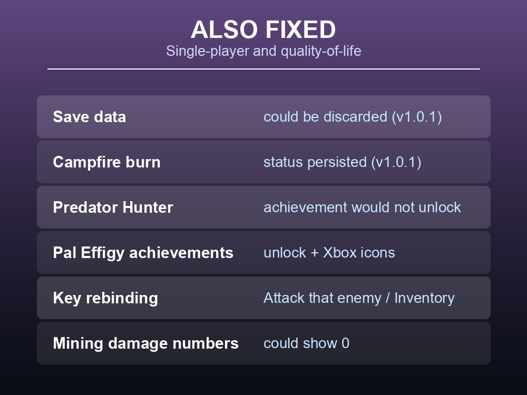Select the Mining damage numbers row
Image resolution: width=527 pixels, height=395 pixels.
[263, 343]
